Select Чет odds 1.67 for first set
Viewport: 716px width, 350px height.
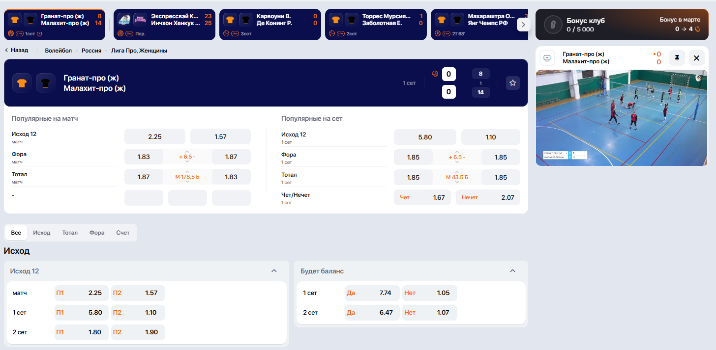tap(422, 197)
